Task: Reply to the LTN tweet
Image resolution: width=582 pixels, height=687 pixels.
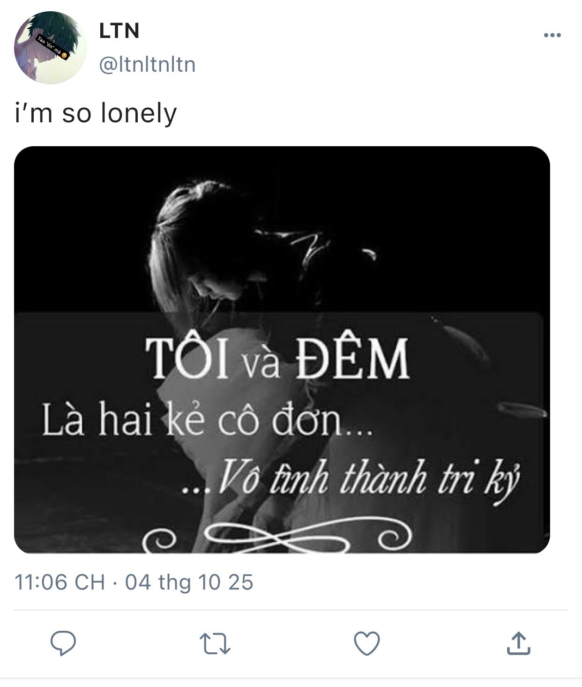Action: (x=63, y=643)
